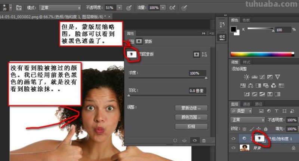Select the 003002.png document tab

coord(55,17)
